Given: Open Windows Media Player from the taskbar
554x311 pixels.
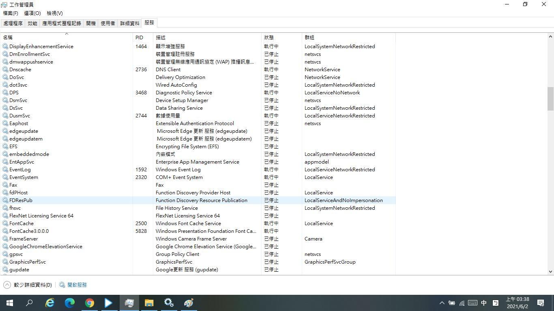Looking at the screenshot, I should pos(107,302).
